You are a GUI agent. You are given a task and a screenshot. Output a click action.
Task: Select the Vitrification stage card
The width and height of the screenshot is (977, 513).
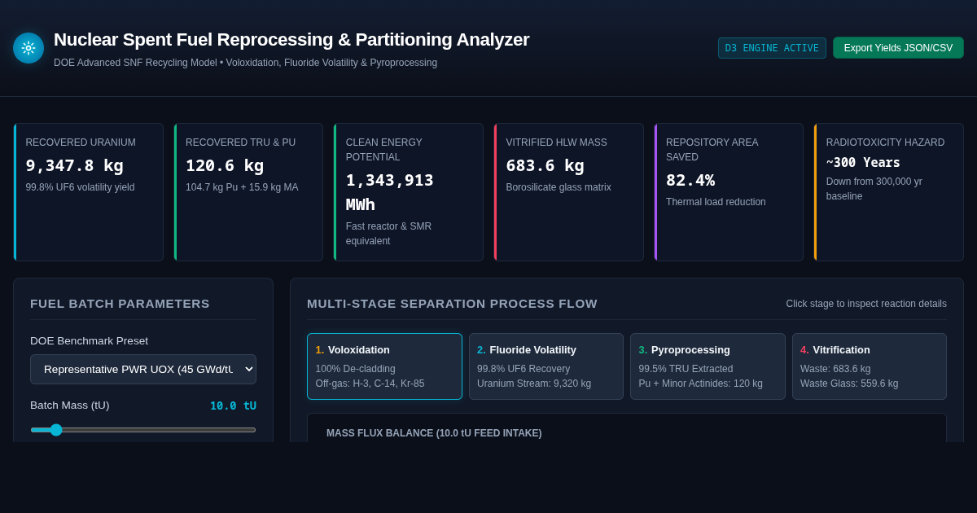(870, 366)
